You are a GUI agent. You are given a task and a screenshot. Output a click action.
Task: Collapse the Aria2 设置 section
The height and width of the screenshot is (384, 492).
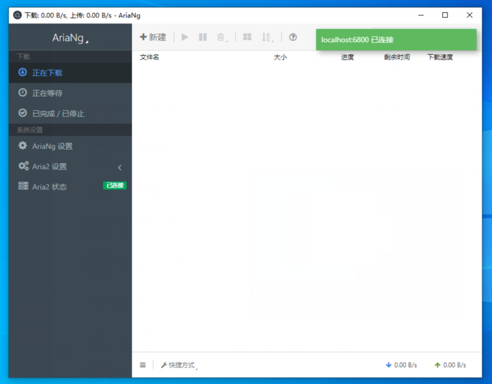point(119,166)
